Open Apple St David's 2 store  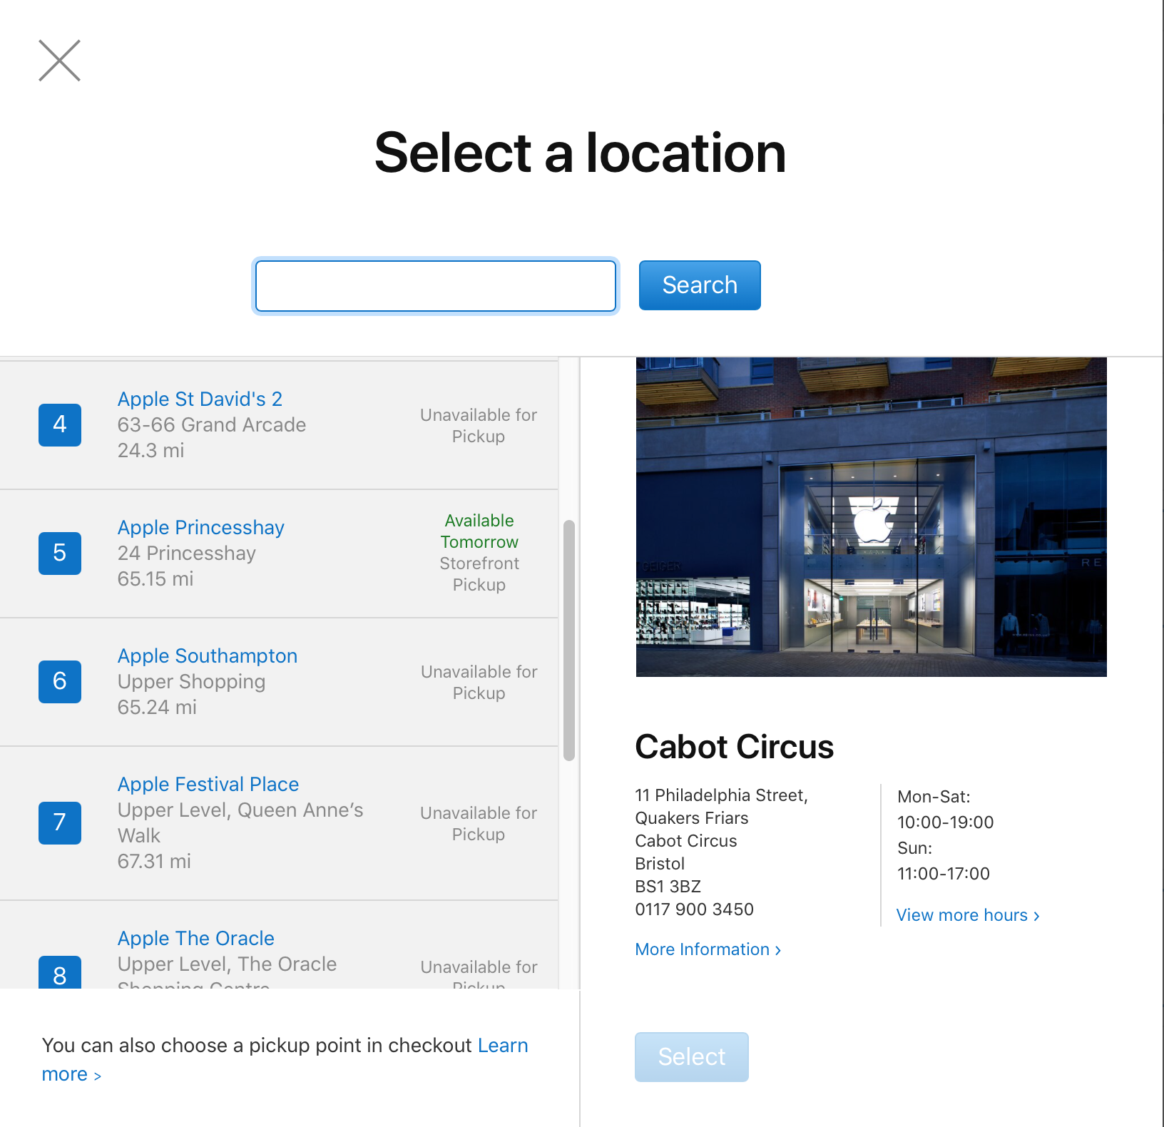[200, 399]
